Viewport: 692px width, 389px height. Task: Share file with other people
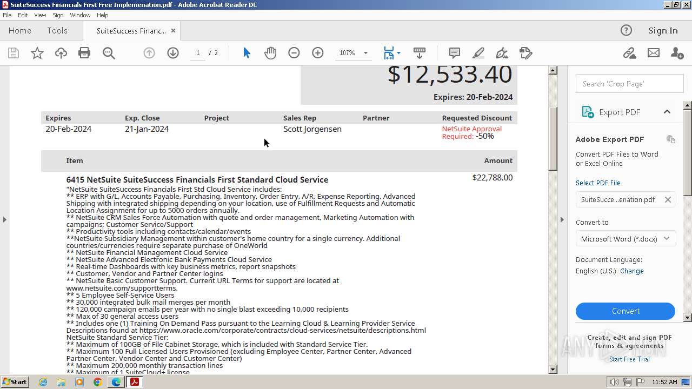pyautogui.click(x=677, y=53)
